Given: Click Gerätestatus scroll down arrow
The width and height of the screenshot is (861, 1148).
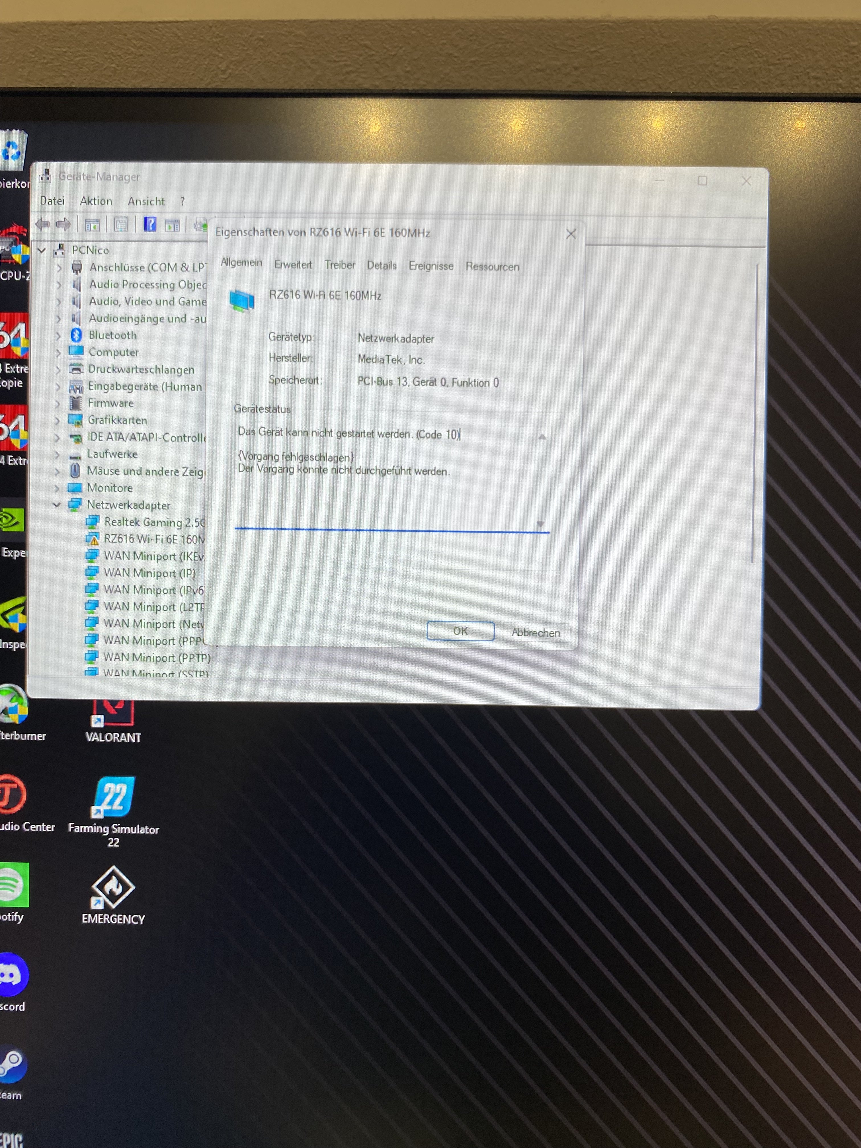Looking at the screenshot, I should (x=540, y=524).
